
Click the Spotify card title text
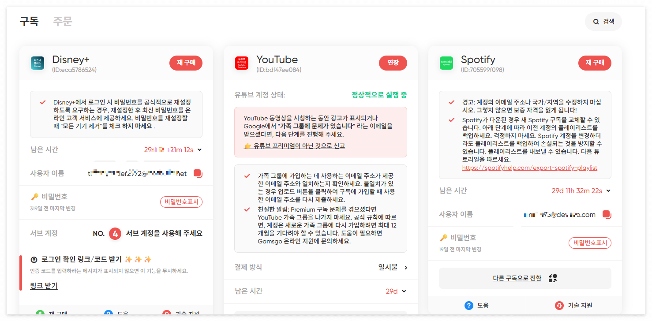[x=478, y=60]
